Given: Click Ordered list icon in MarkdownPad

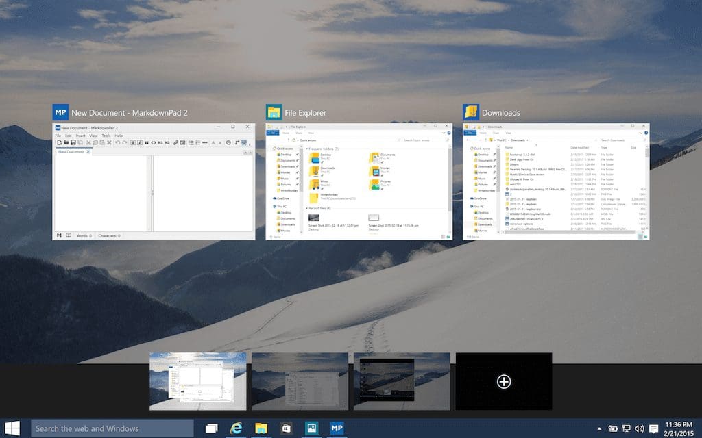Looking at the screenshot, I should (198, 142).
